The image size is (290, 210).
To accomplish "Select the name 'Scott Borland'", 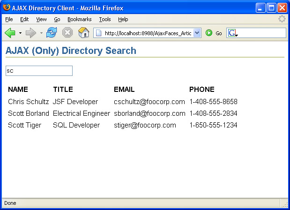I will click(29, 113).
